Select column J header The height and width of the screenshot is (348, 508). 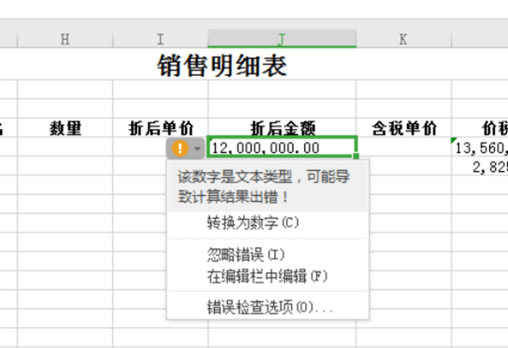point(282,39)
